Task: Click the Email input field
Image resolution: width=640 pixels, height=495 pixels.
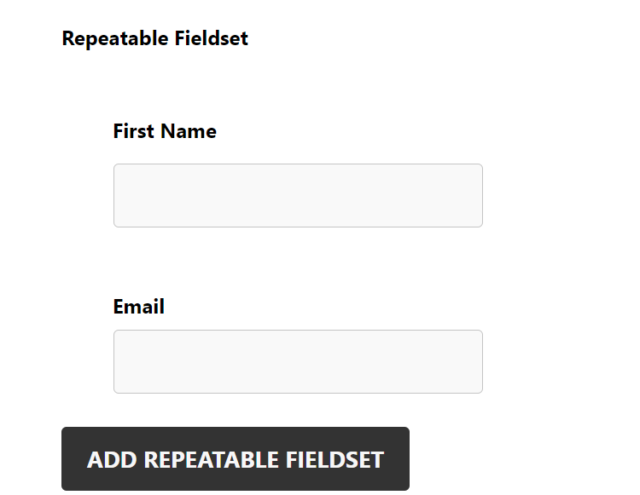Action: (x=298, y=361)
